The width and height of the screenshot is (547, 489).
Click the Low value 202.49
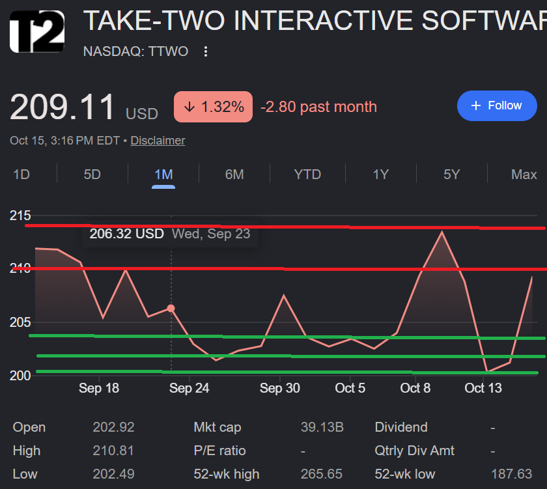[x=113, y=474]
